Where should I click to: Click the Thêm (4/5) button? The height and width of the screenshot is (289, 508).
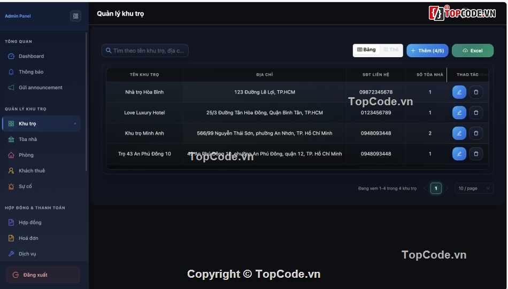(x=427, y=51)
